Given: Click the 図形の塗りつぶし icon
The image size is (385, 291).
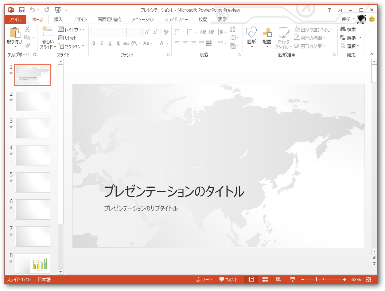Looking at the screenshot, I should (297, 28).
